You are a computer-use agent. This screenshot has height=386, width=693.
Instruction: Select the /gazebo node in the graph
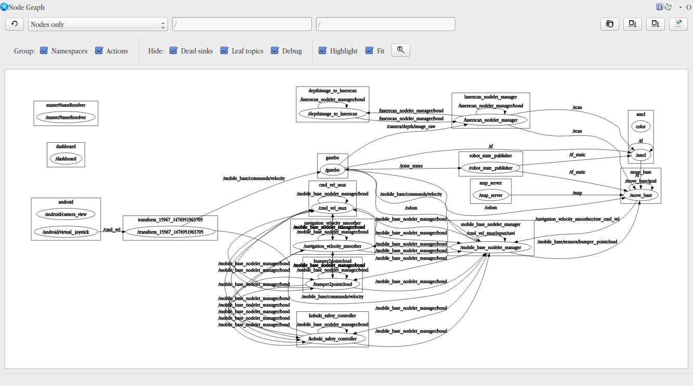[332, 170]
